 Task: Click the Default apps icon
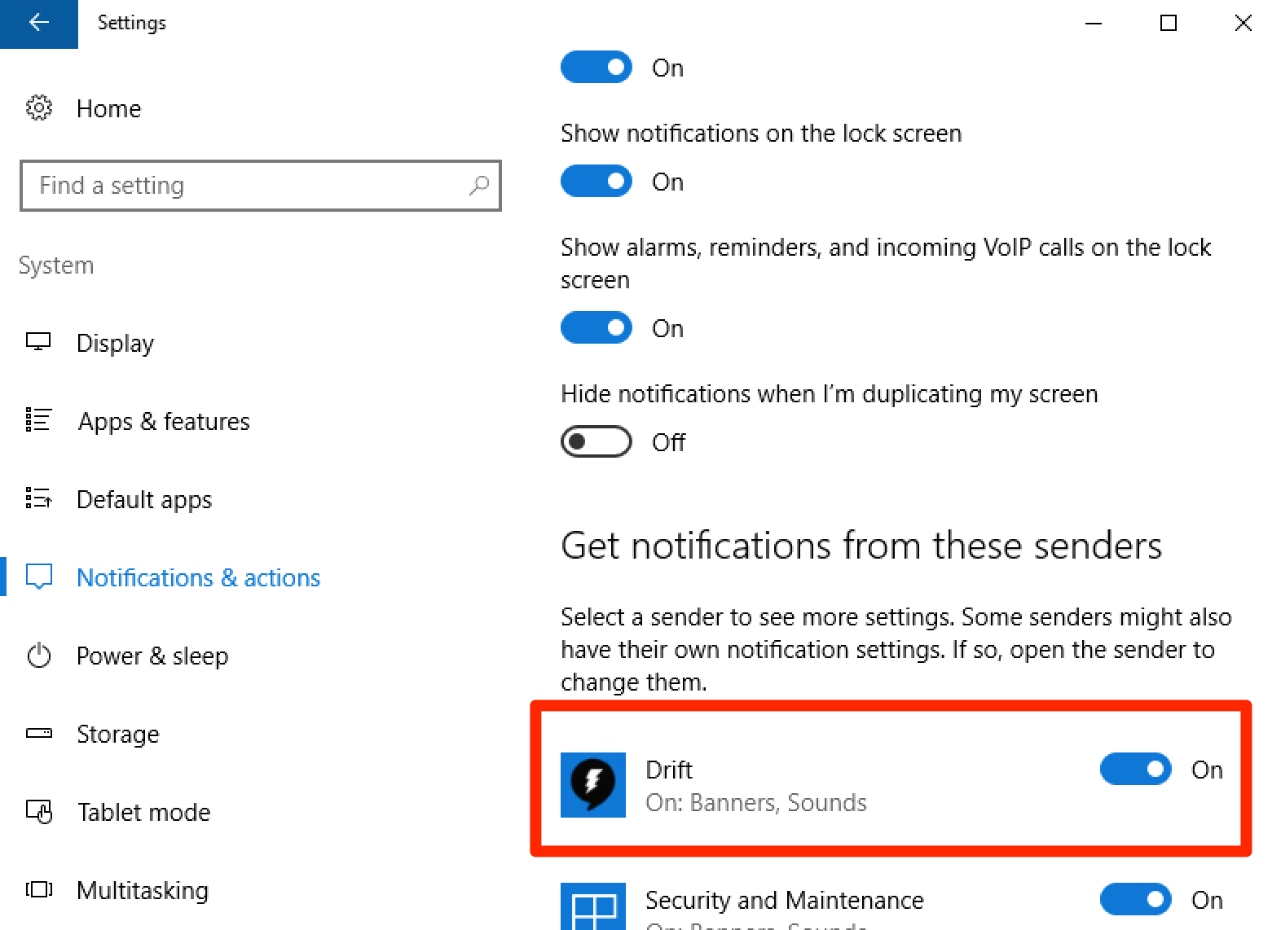38,499
